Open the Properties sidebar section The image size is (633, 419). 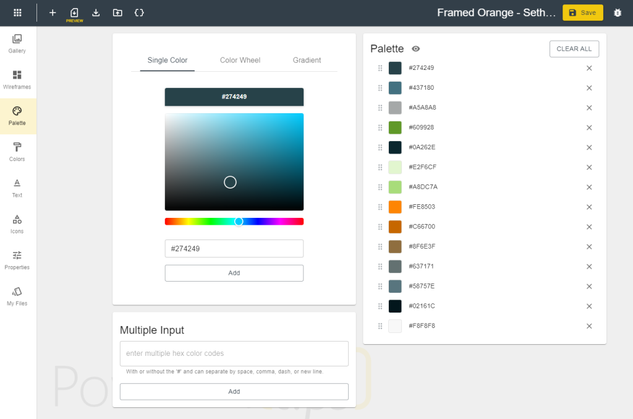click(17, 261)
